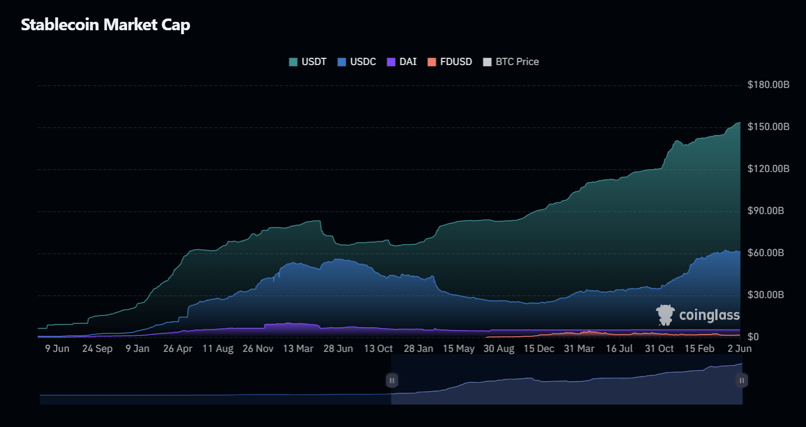Click the 9 Jun axis label

tap(58, 348)
